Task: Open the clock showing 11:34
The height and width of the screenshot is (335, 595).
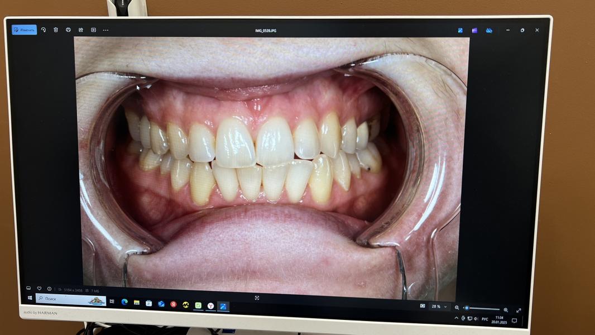Action: click(499, 320)
